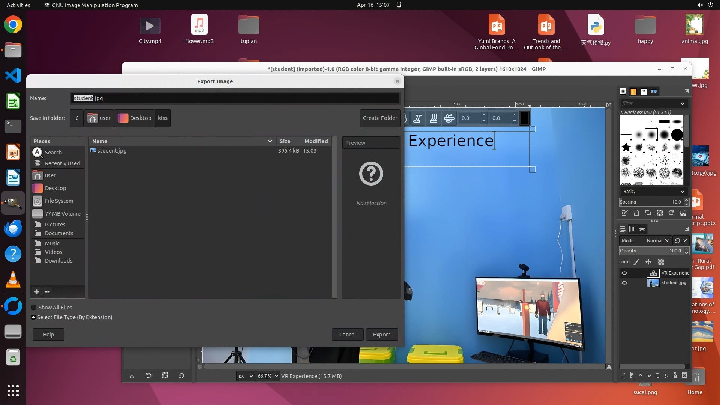
Task: Click the add bookmark plus button
Action: [37, 292]
